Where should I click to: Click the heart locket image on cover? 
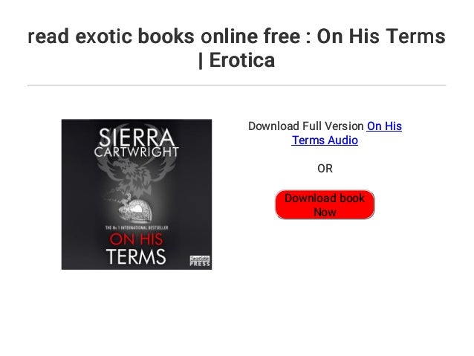[x=135, y=210]
